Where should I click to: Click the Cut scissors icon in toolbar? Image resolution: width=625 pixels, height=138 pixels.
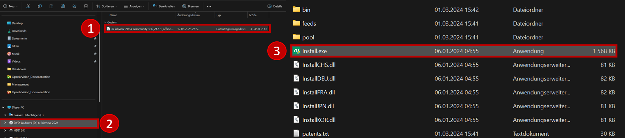pos(28,6)
